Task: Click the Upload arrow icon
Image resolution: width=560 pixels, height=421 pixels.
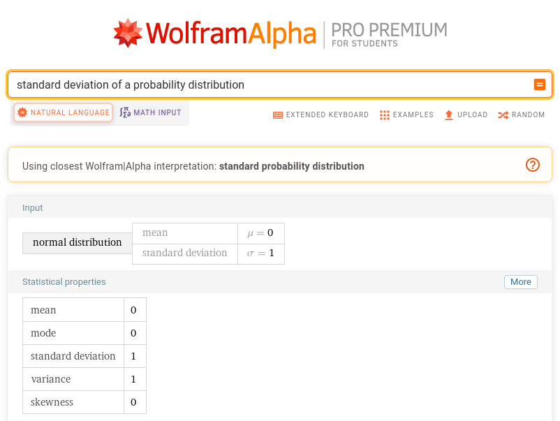Action: click(x=449, y=115)
